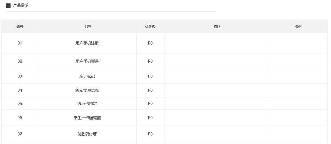This screenshot has height=144, width=331.
Task: Click the 描述 column header
Action: pyautogui.click(x=217, y=27)
